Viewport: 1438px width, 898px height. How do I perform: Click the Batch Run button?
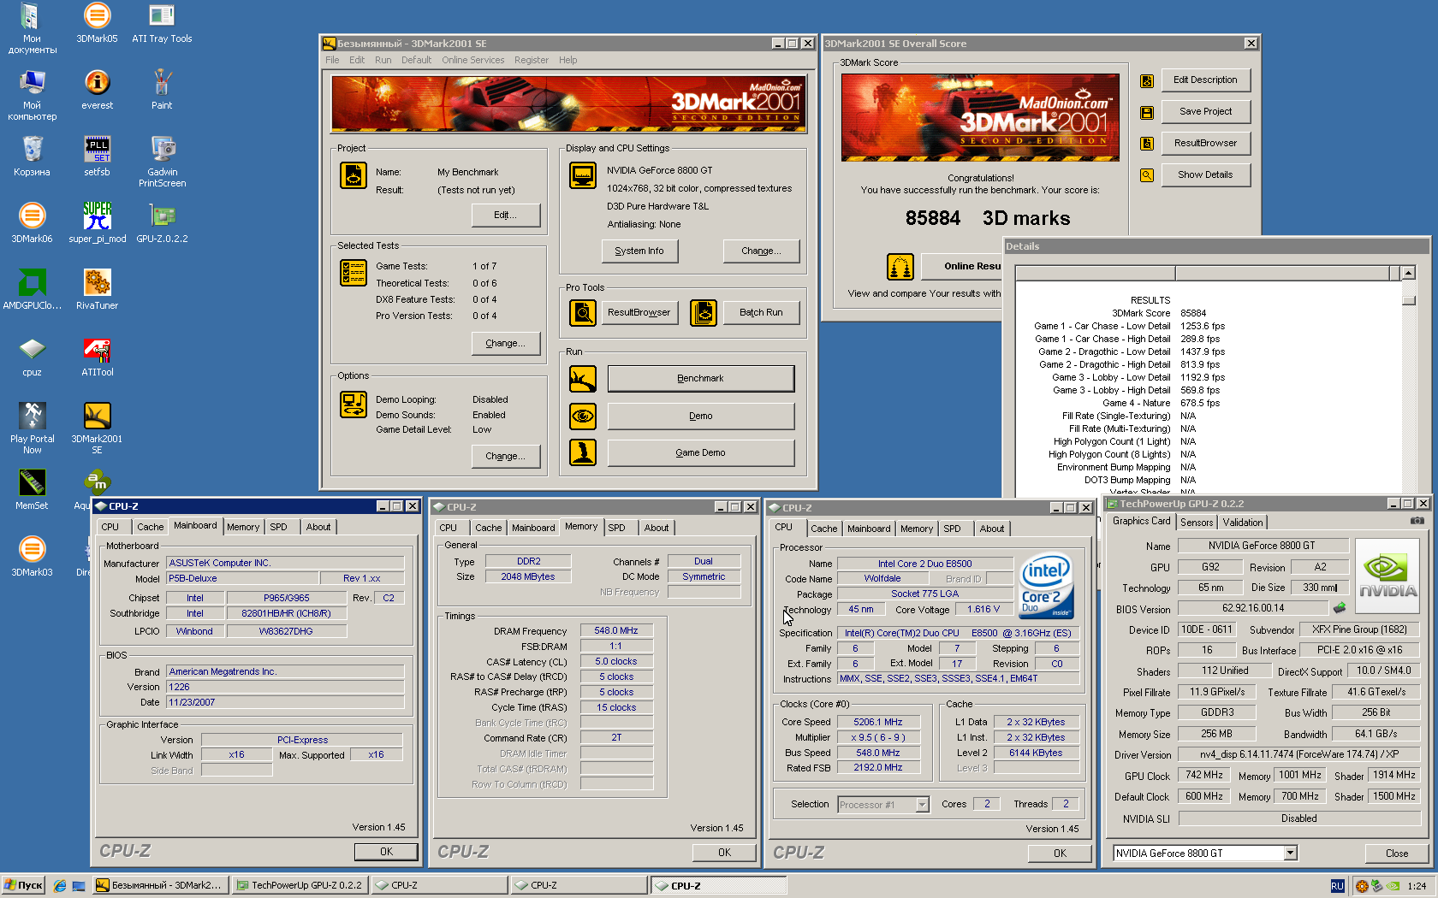[x=761, y=312]
